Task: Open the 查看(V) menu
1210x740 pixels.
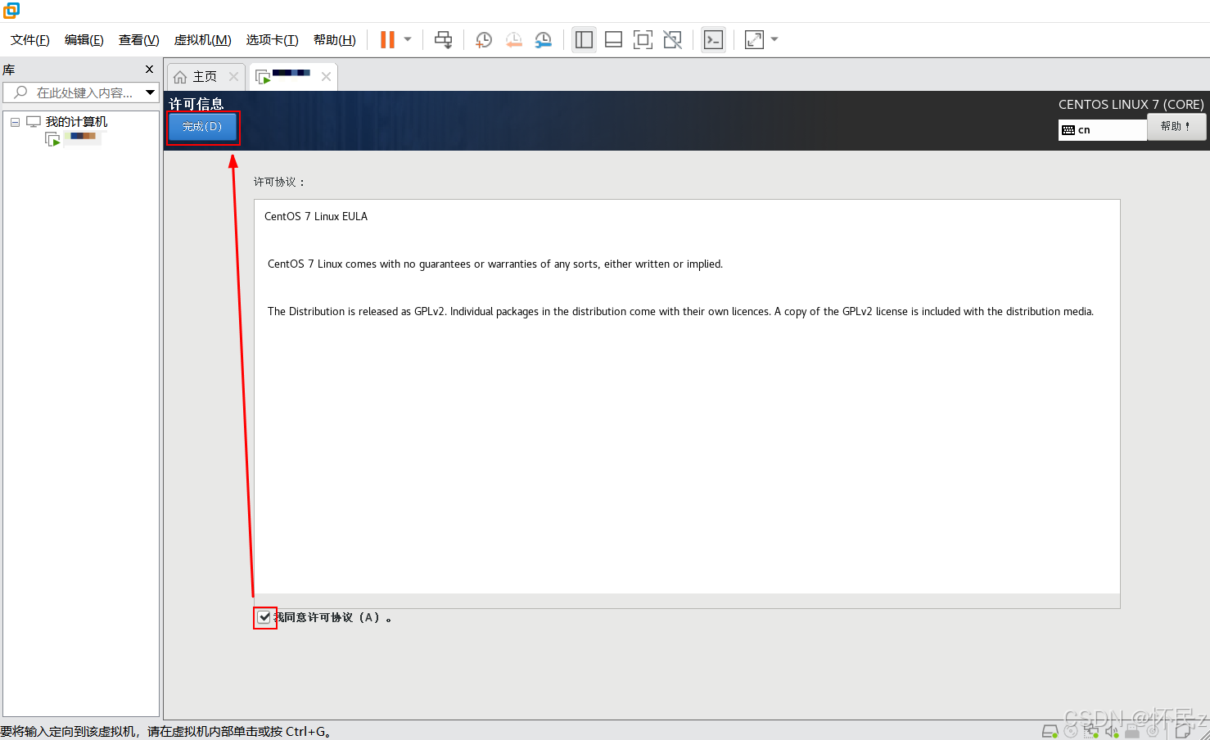Action: [x=138, y=40]
